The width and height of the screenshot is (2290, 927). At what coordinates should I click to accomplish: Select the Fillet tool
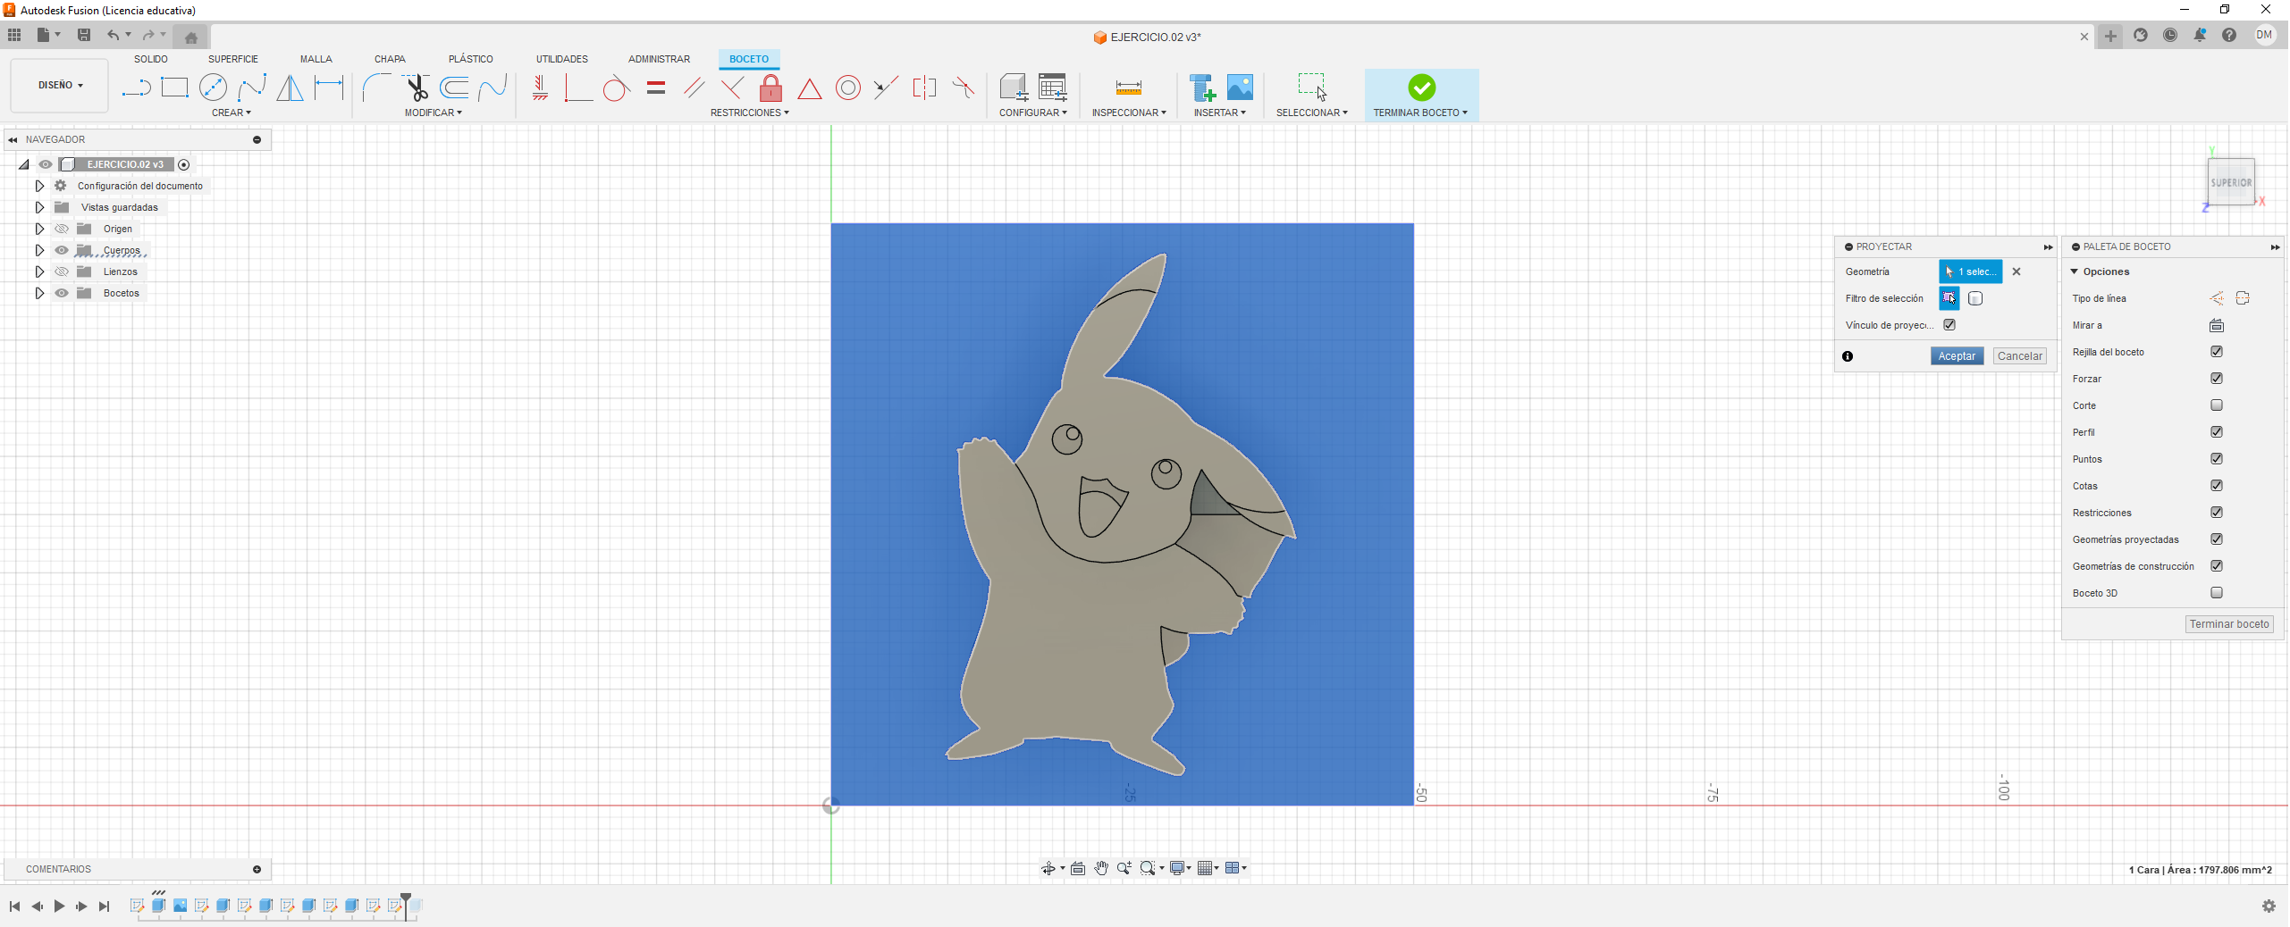pos(376,88)
